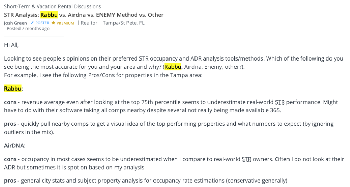This screenshot has height=187, width=350.
Task: Click the Tampa/St Pete, FL location
Action: click(123, 23)
